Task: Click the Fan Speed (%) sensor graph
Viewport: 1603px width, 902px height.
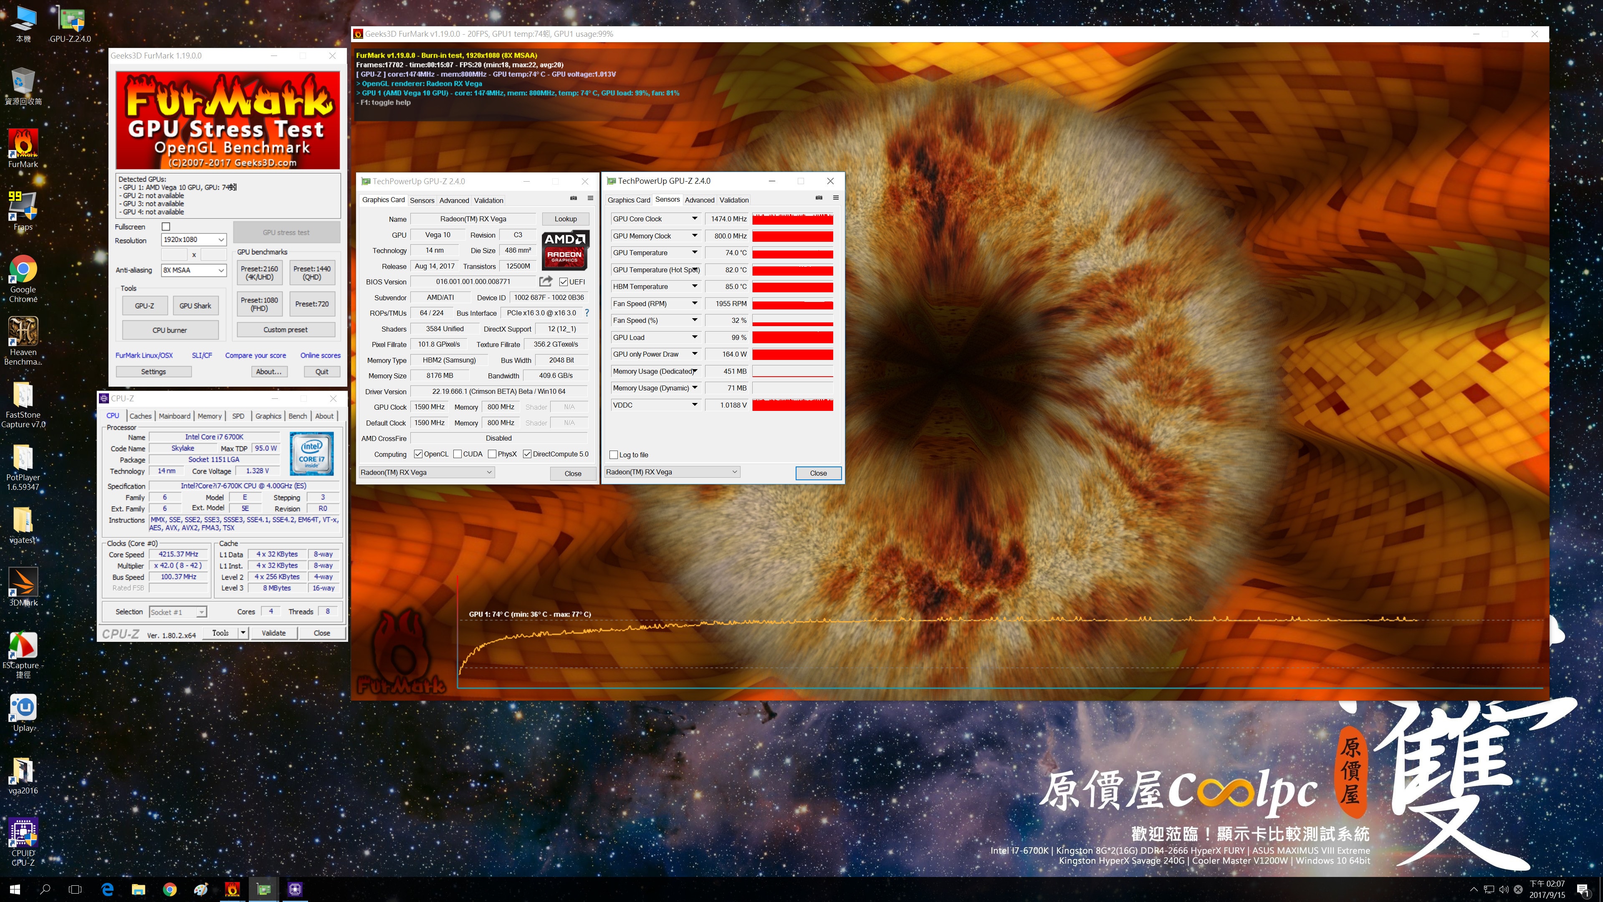Action: (792, 321)
